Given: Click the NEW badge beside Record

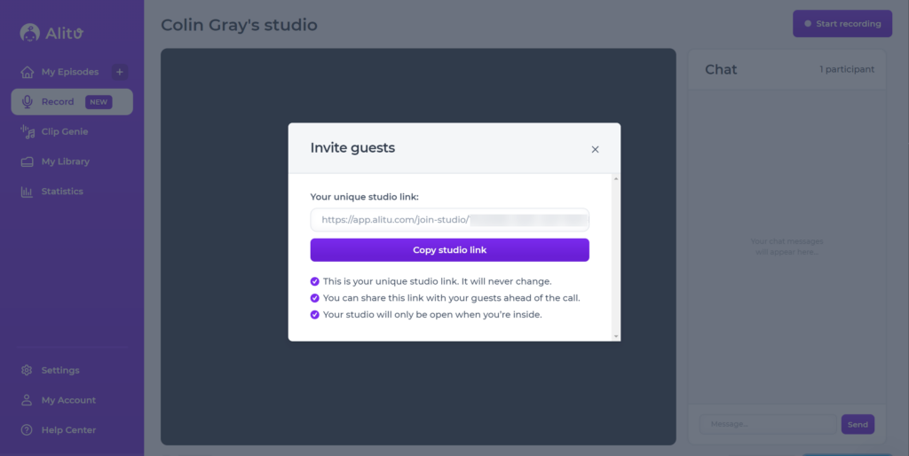Looking at the screenshot, I should point(99,102).
